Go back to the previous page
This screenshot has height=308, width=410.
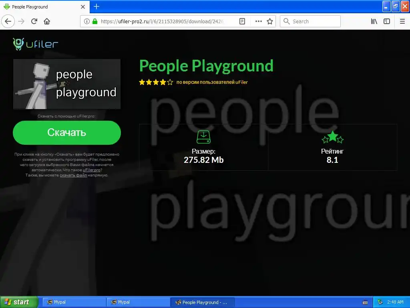8,21
